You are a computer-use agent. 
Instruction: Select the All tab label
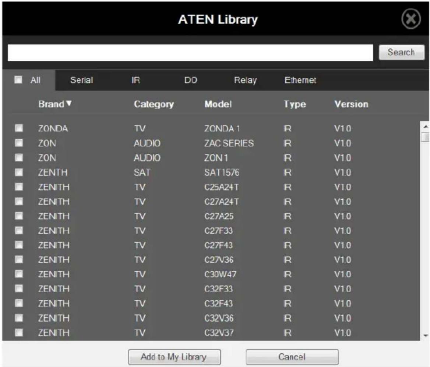tap(35, 80)
